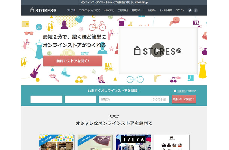Open the Facebook icon link
229x150 pixels.
[x=196, y=10]
